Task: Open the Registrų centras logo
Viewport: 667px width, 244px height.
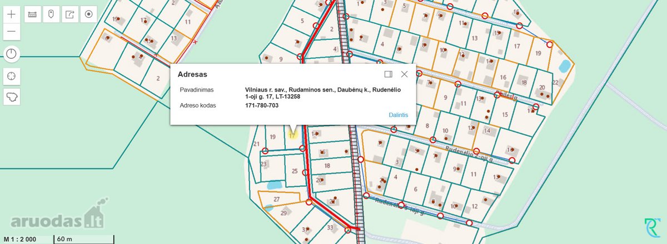Action: click(651, 228)
